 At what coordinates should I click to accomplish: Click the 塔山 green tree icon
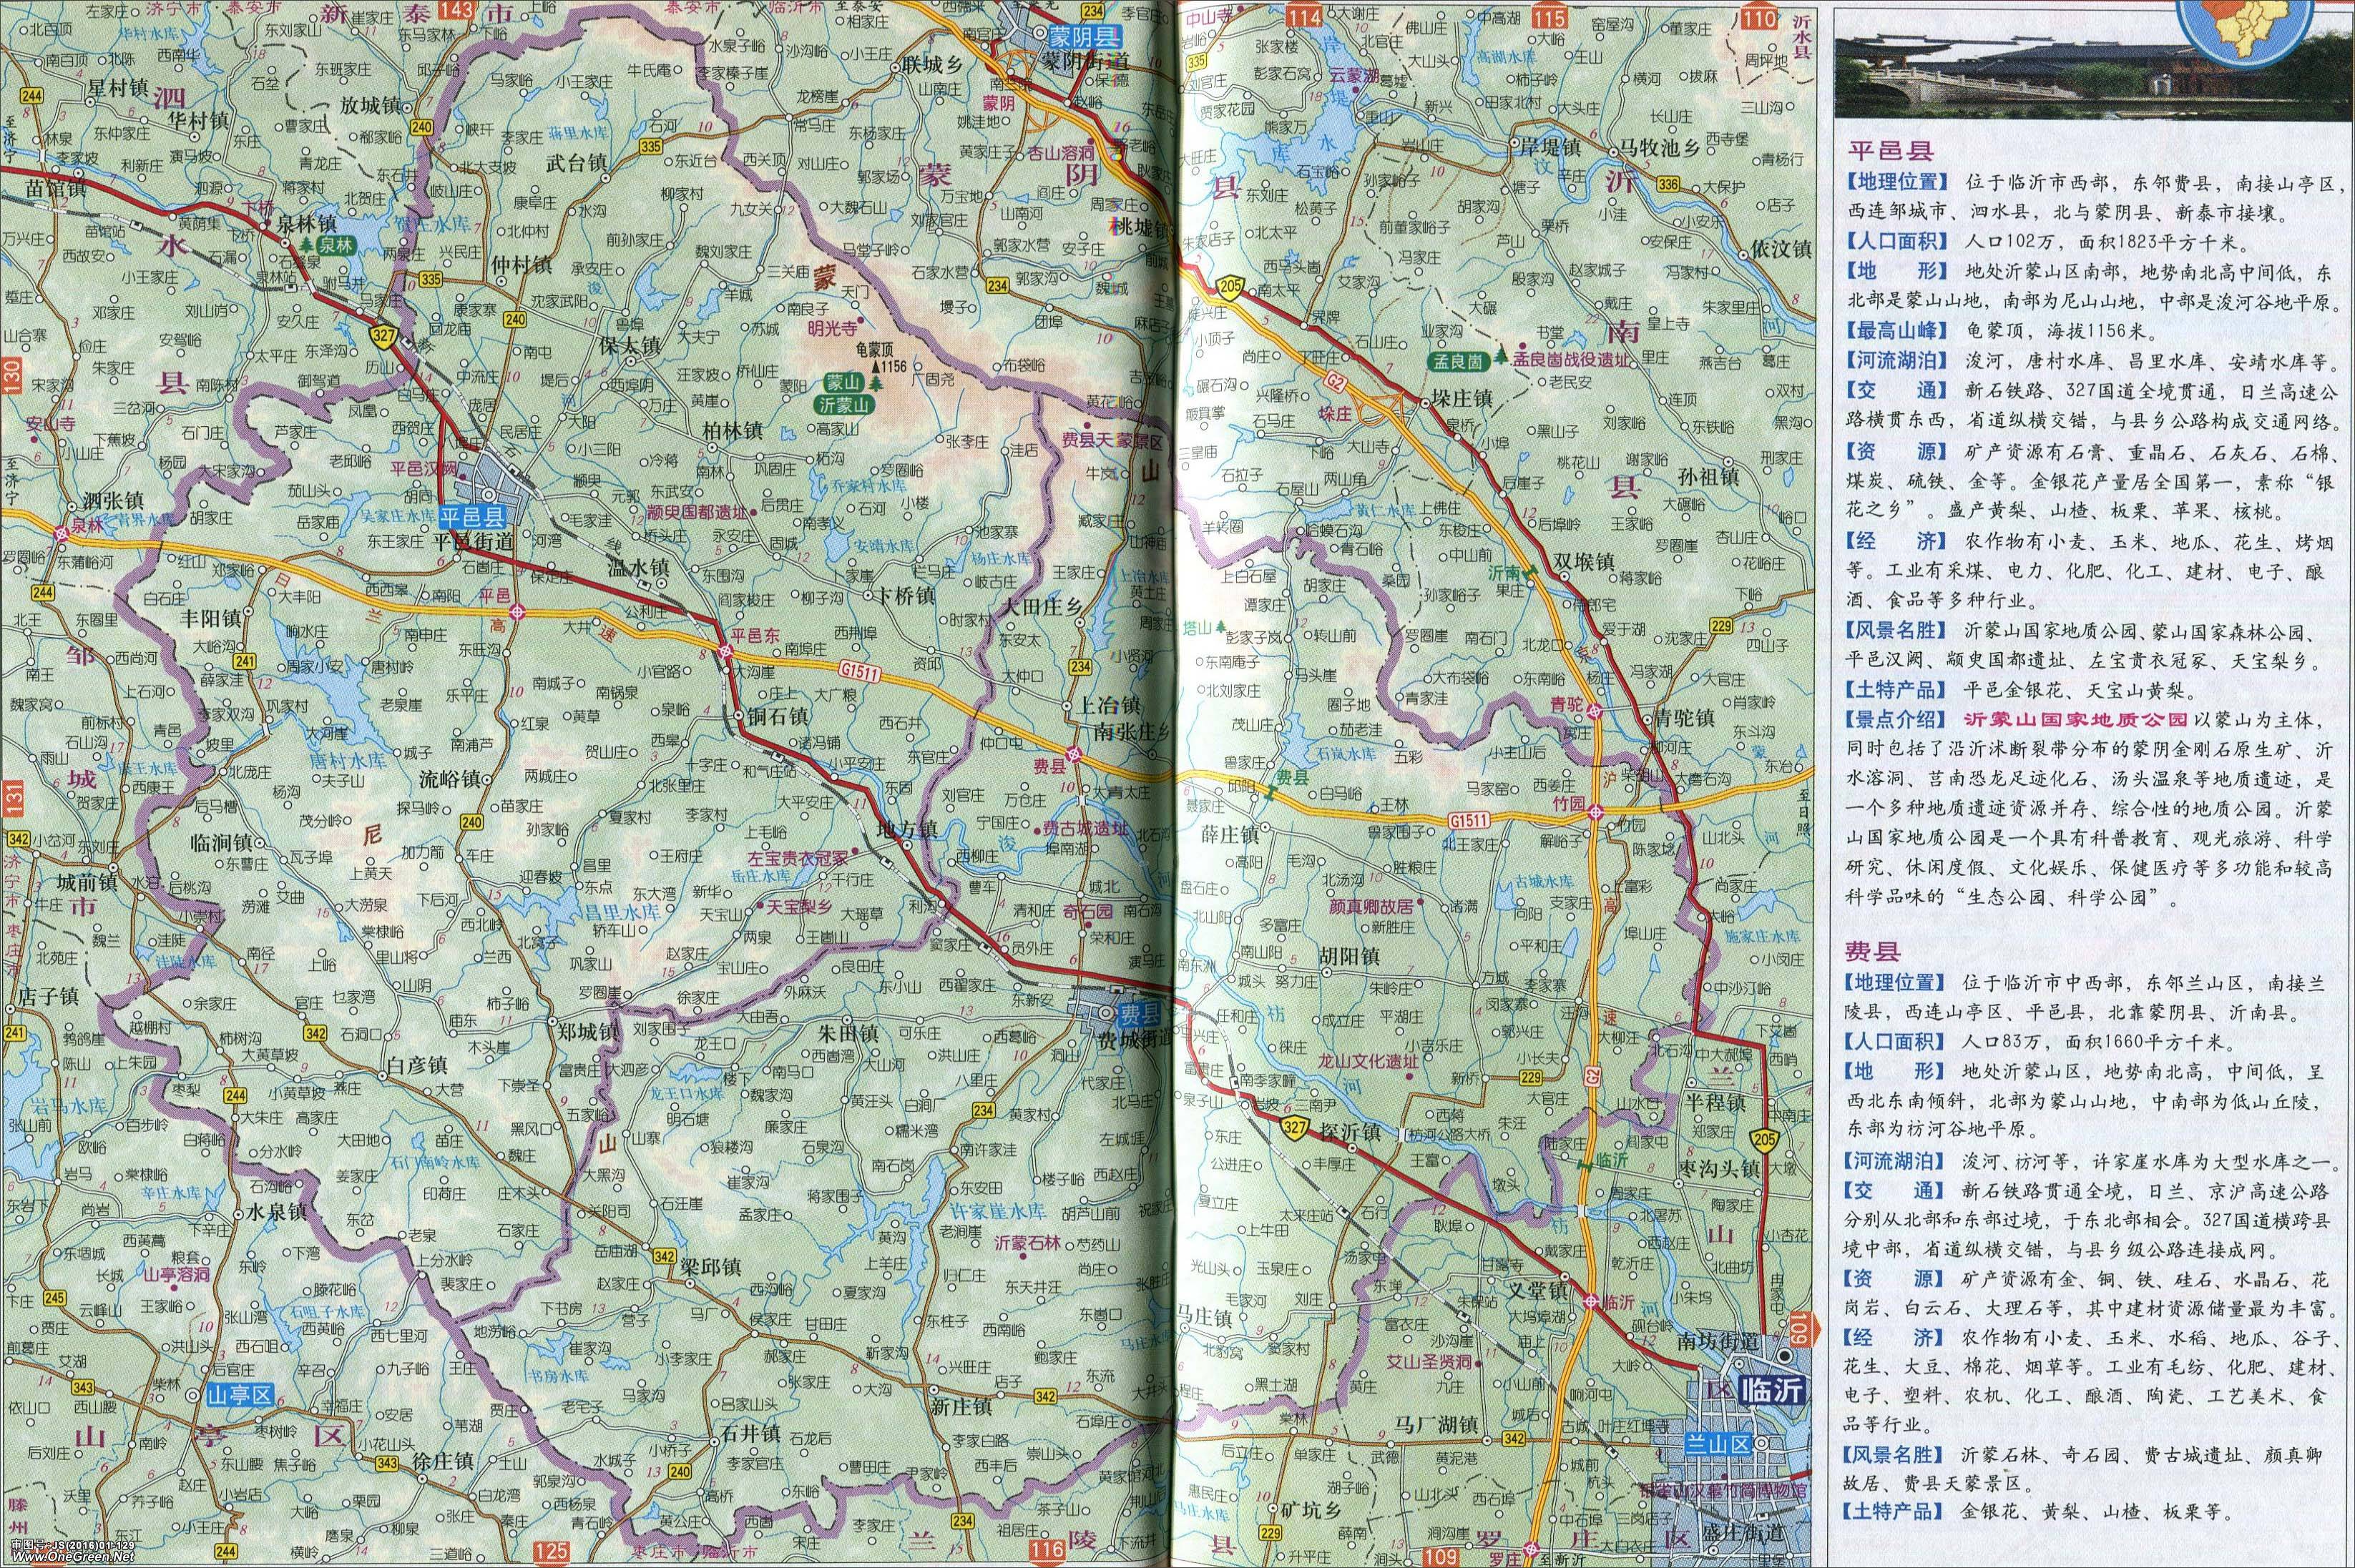coord(1220,627)
